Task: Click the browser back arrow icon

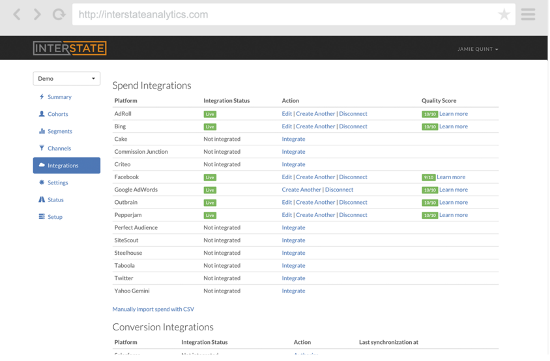Action: [17, 14]
